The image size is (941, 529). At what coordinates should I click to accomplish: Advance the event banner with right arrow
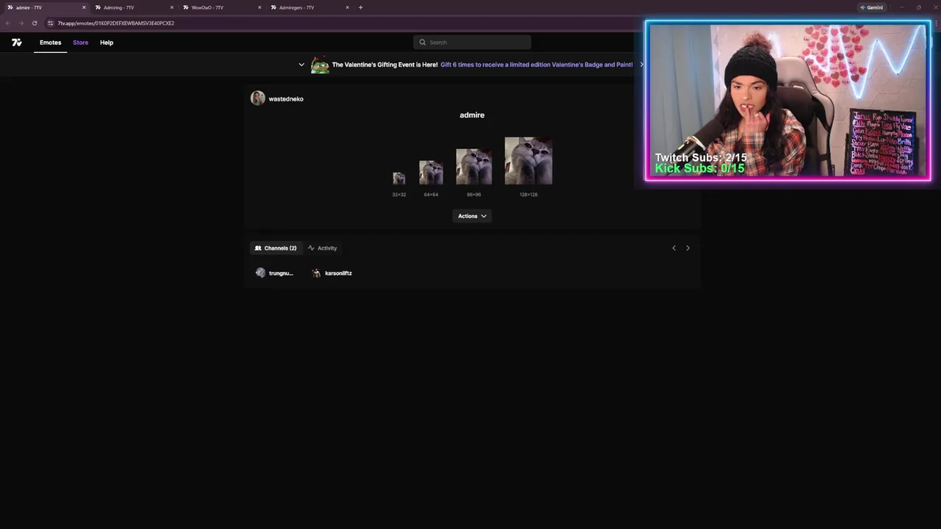tap(641, 65)
